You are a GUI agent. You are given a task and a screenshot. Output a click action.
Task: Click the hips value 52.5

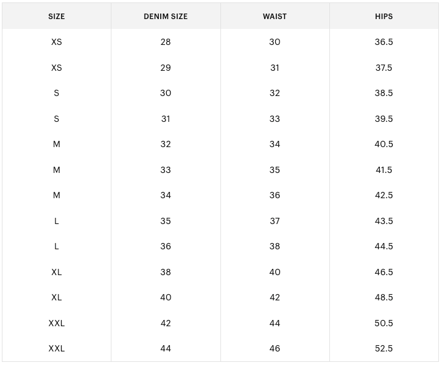click(384, 348)
